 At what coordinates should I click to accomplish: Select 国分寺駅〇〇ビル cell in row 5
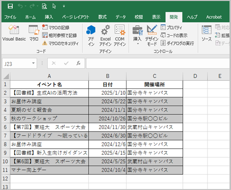[x=154, y=118]
